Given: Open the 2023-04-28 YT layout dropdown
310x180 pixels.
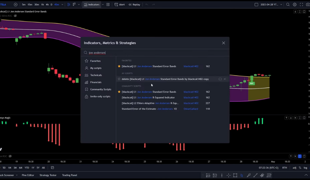Looking at the screenshot, I should click(x=281, y=5).
